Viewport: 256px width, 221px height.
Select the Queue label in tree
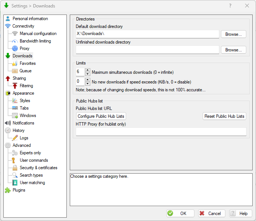25,71
